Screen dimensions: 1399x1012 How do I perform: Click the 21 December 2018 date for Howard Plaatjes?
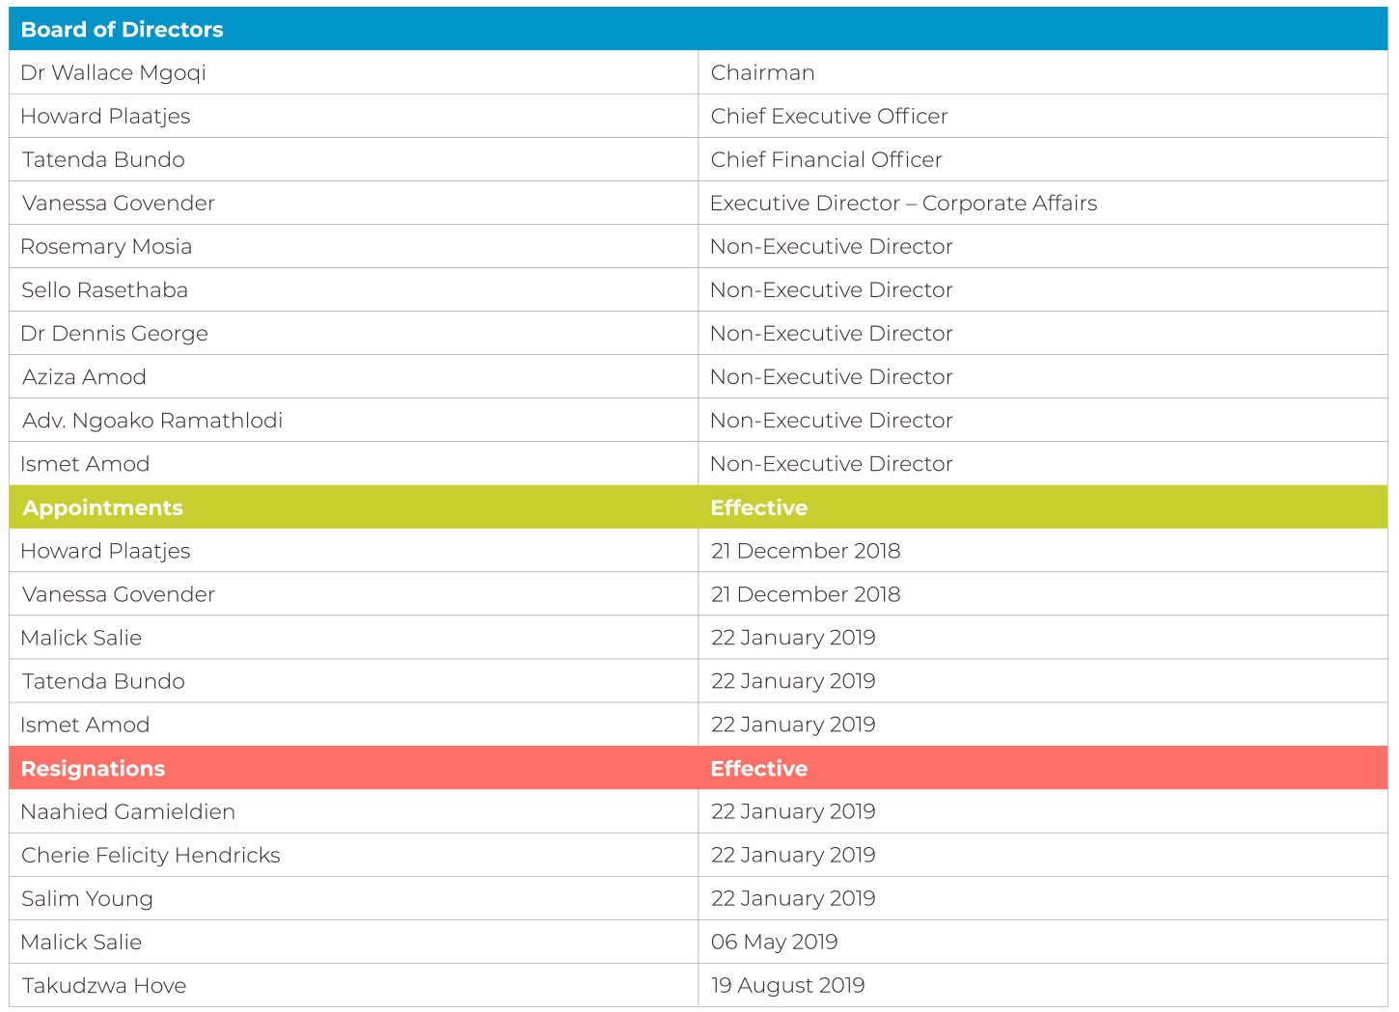[806, 551]
